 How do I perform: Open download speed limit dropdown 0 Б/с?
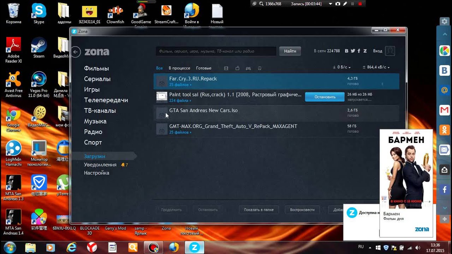[x=341, y=67]
